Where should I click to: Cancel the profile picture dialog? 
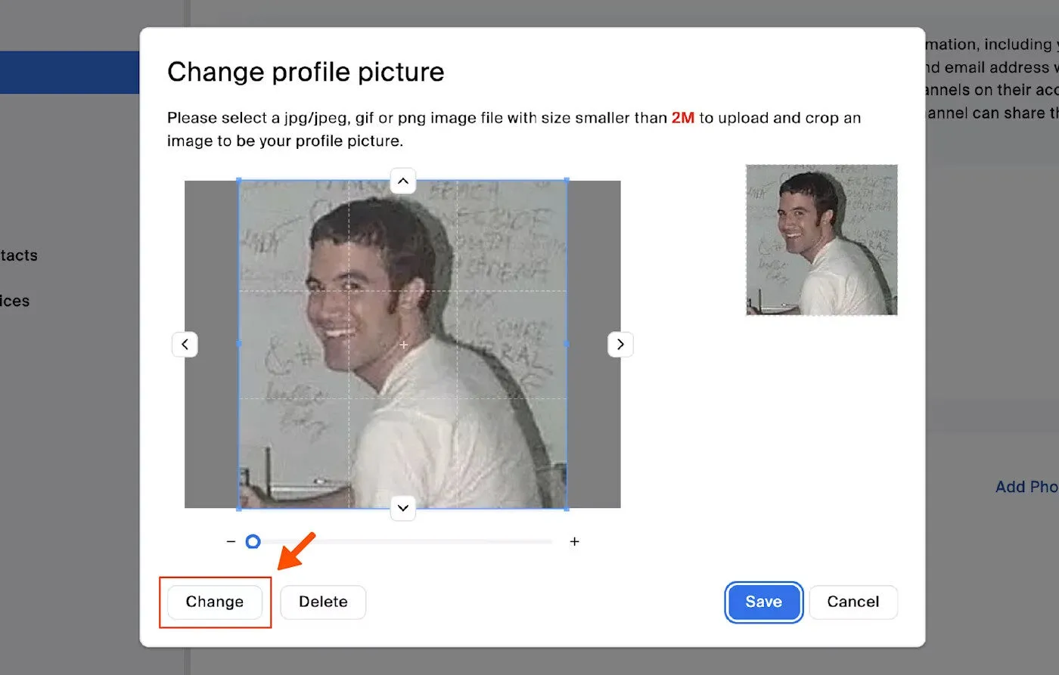[x=852, y=602]
